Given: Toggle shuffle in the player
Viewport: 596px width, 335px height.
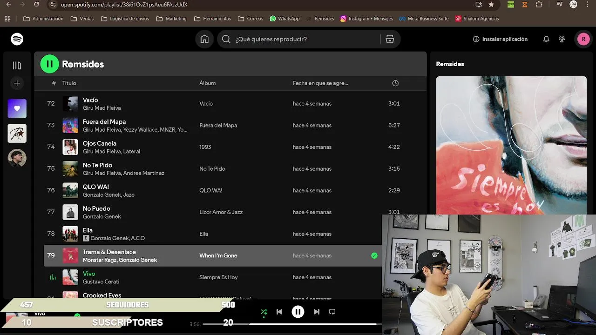Looking at the screenshot, I should (264, 312).
